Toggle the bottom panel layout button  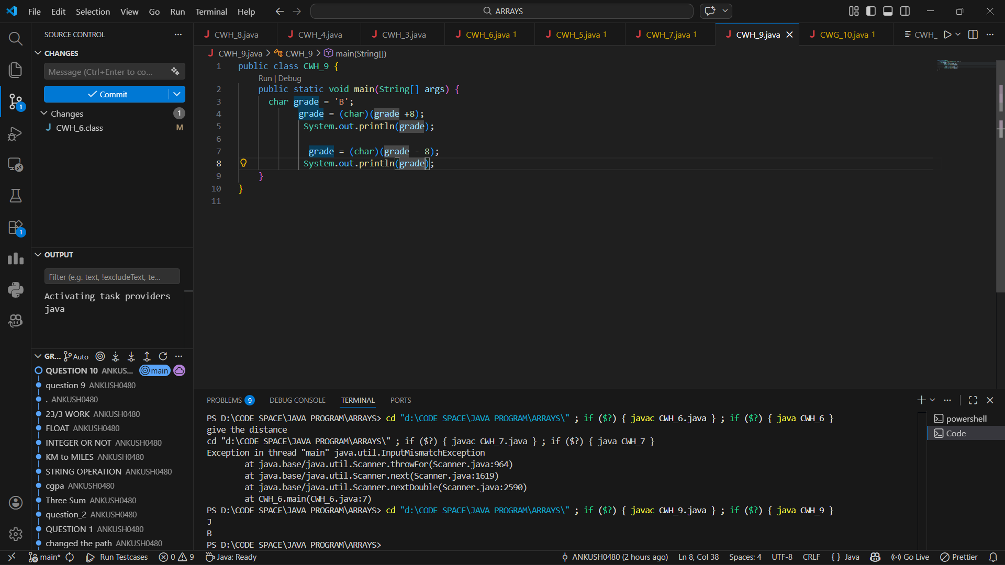[x=888, y=11]
